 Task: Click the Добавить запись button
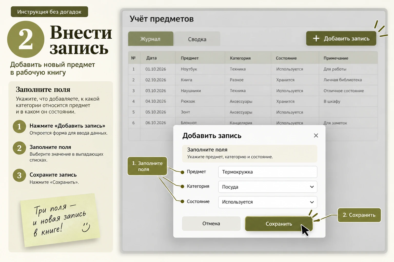coord(341,38)
